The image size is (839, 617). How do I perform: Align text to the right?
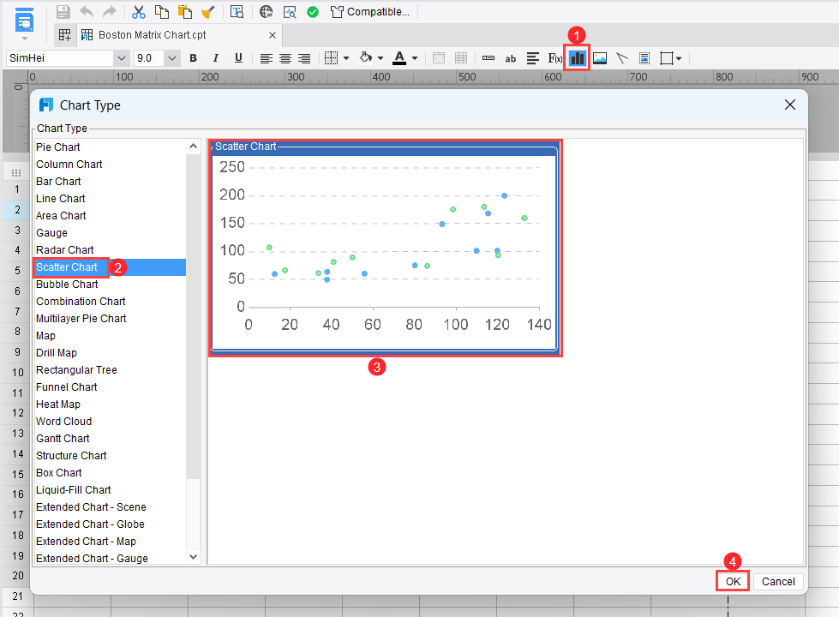pos(304,58)
